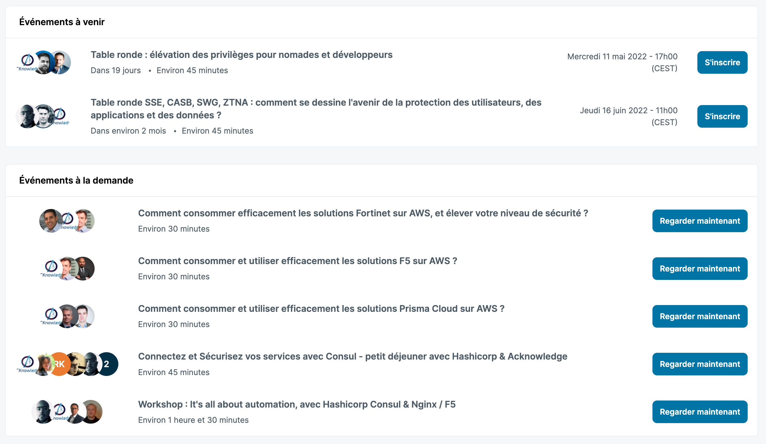The width and height of the screenshot is (766, 444).
Task: Click S'inscrire for the 16 juin event
Action: (x=722, y=116)
